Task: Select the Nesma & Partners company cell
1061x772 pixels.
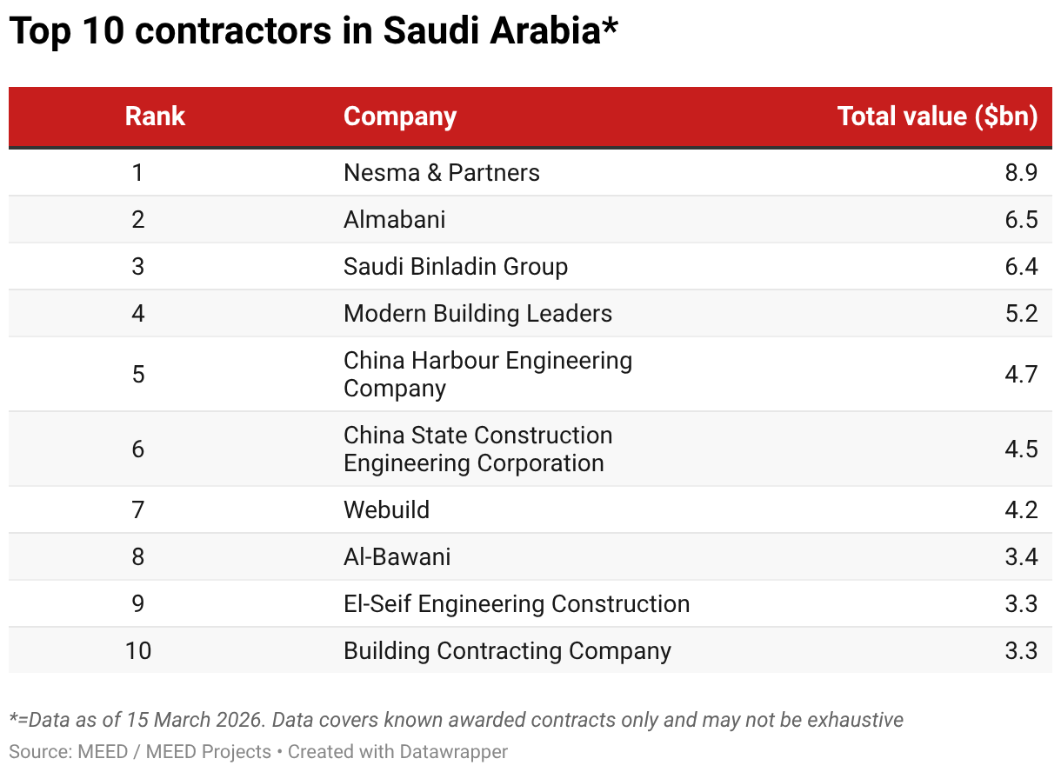Action: click(x=441, y=172)
